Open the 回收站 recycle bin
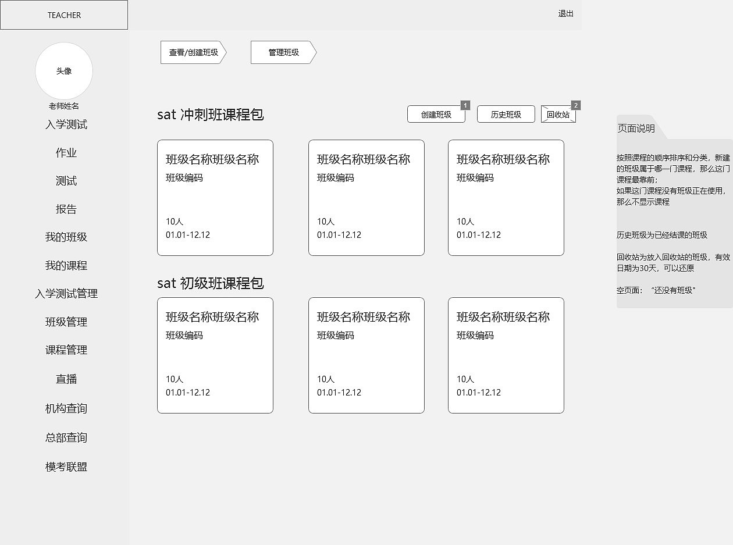 [557, 114]
